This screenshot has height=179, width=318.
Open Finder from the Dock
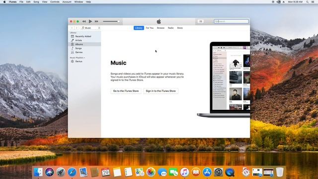click(x=38, y=173)
